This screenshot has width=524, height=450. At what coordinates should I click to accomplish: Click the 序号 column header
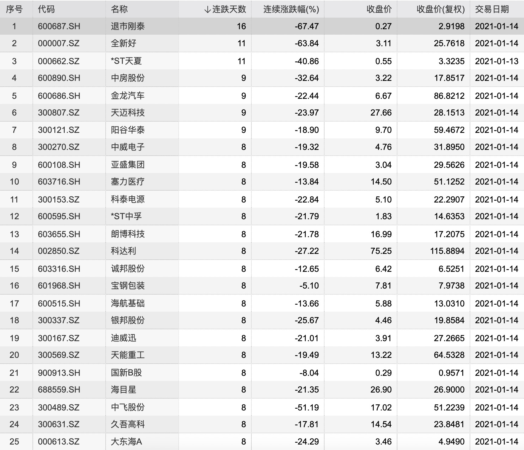(14, 9)
